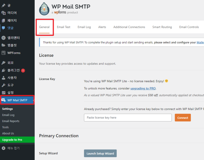Open the 템플릿 menu item
The image size is (204, 160).
12,45
